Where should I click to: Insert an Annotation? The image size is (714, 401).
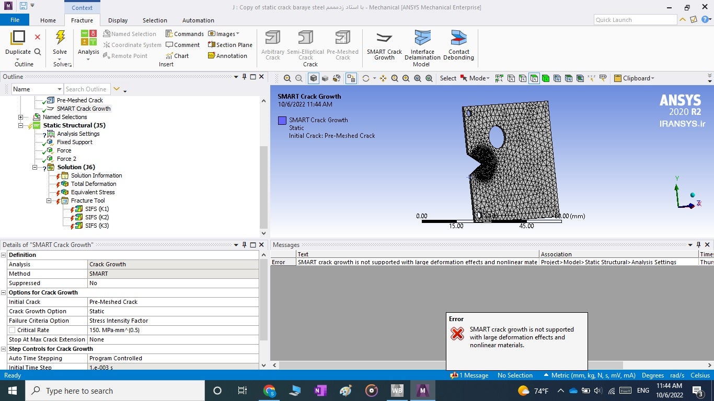(x=227, y=56)
